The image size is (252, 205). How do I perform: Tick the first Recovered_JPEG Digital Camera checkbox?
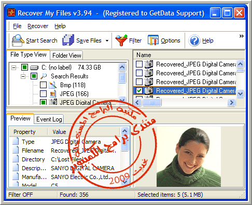(x=139, y=64)
